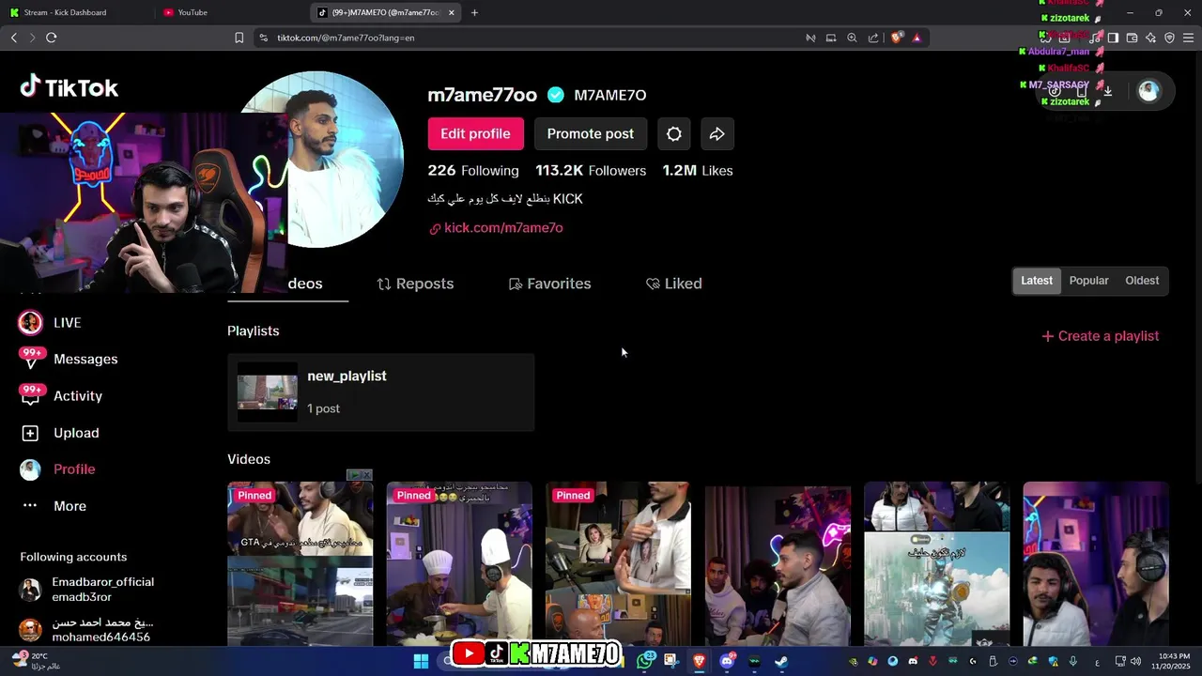
Task: Open Leo AI sparkle icon in toolbar
Action: (1150, 38)
